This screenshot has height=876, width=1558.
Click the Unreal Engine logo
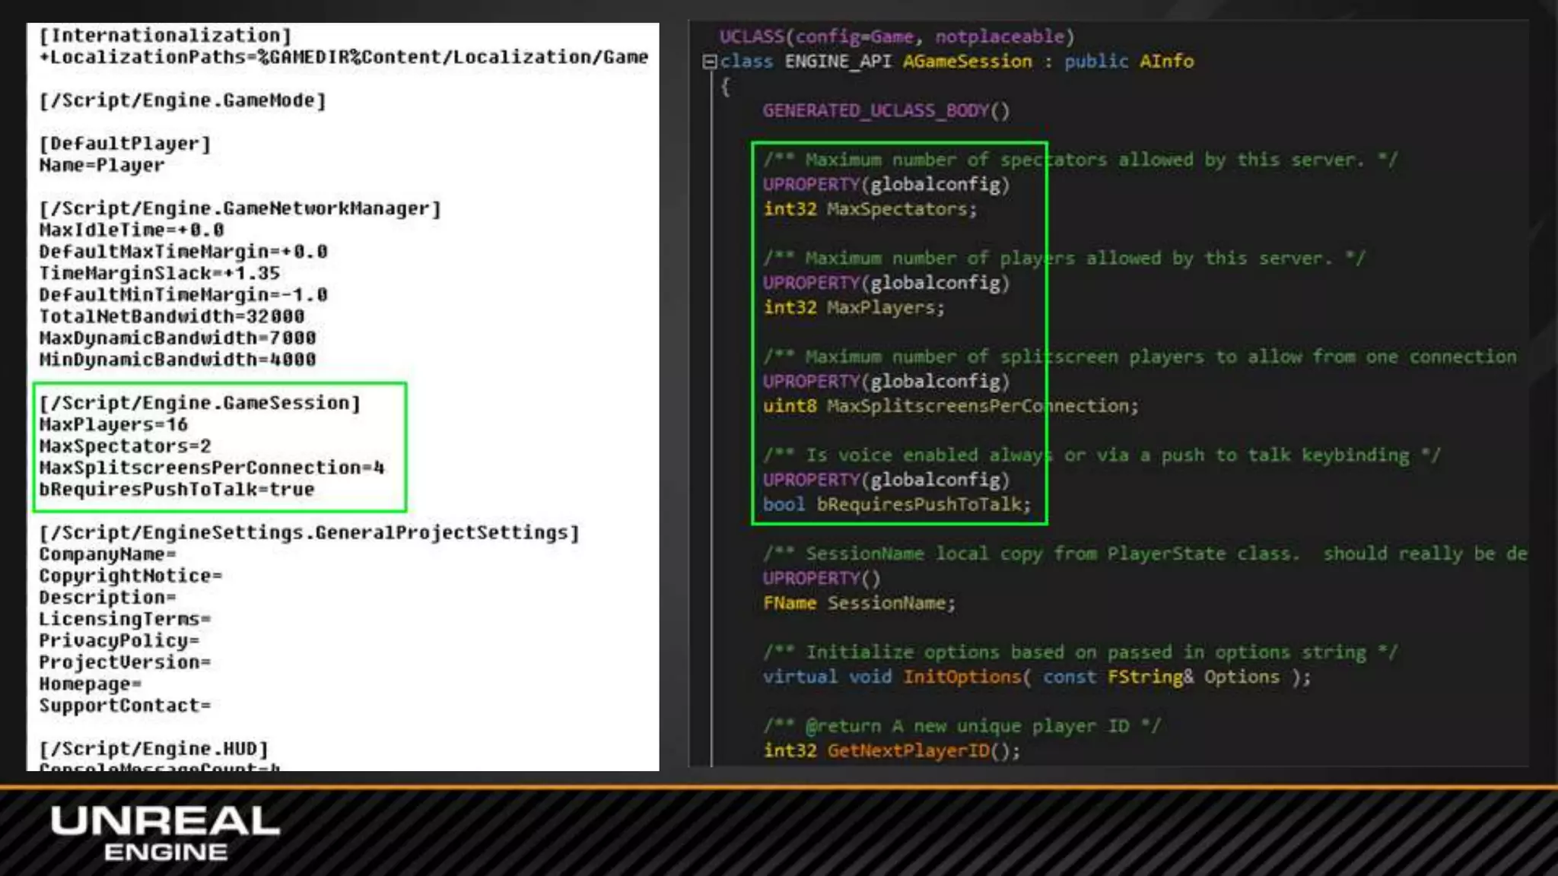click(165, 833)
